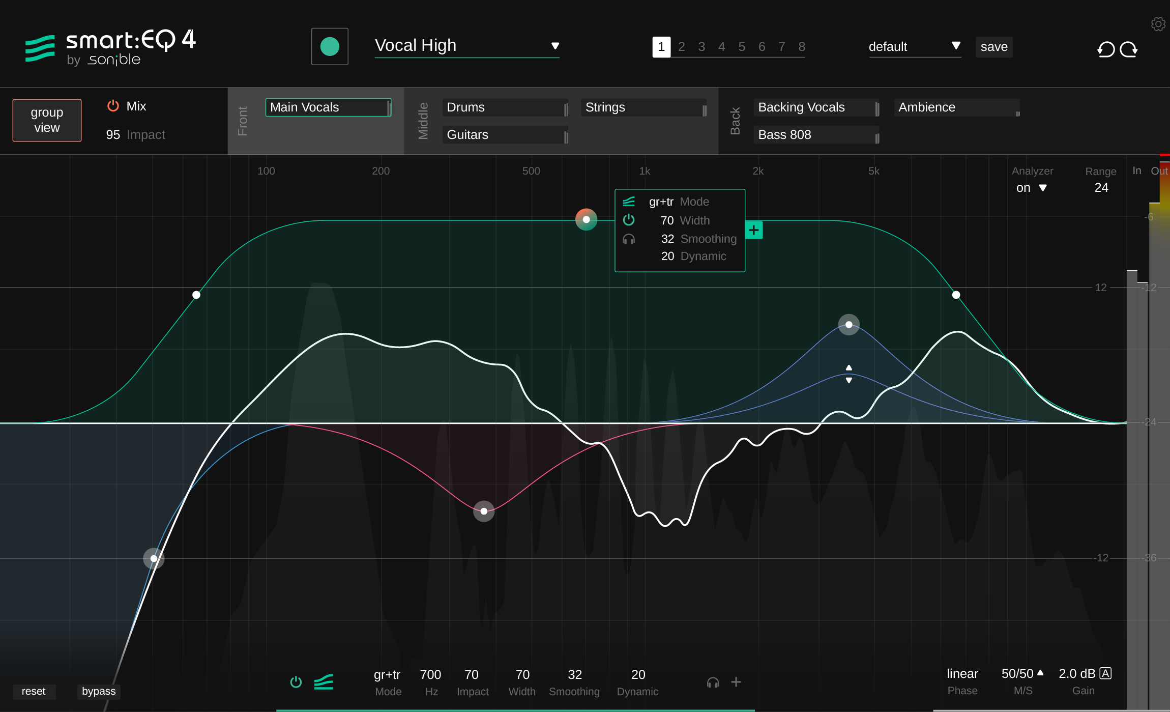Click the sonible logo icon

click(x=40, y=49)
